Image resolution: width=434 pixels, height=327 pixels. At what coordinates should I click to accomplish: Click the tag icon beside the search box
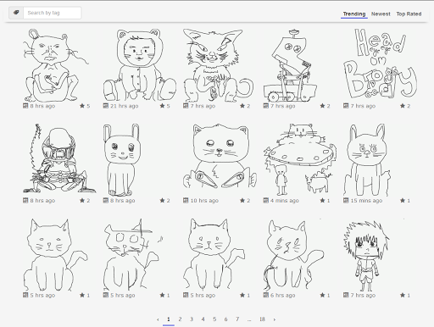(x=16, y=13)
